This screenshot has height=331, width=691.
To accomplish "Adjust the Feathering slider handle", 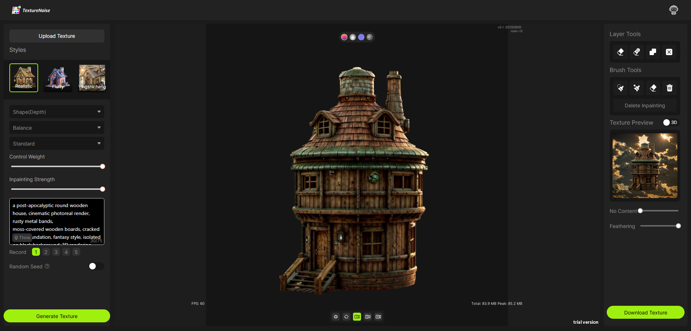I will click(678, 226).
